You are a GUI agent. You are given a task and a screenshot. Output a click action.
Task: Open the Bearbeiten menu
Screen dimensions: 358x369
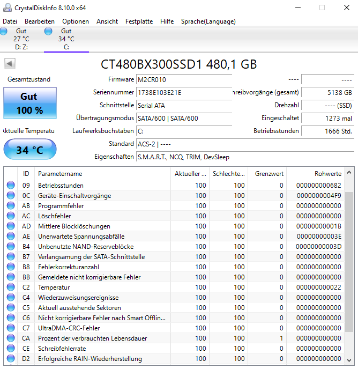point(40,21)
